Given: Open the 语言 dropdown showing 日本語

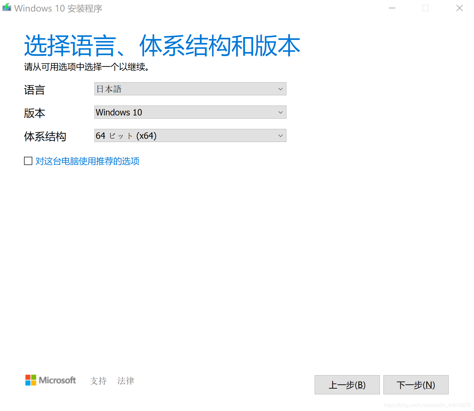Looking at the screenshot, I should 190,89.
